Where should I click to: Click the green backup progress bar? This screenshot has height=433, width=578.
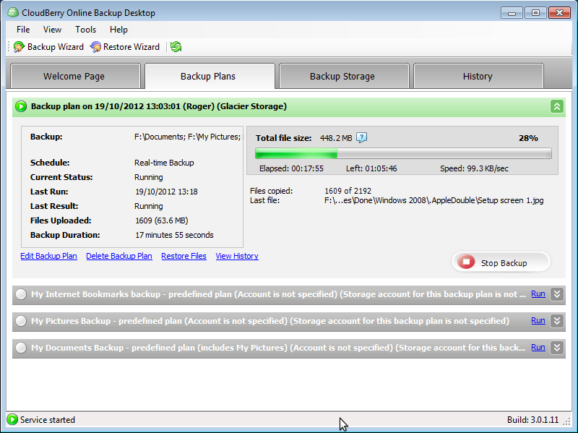point(403,153)
